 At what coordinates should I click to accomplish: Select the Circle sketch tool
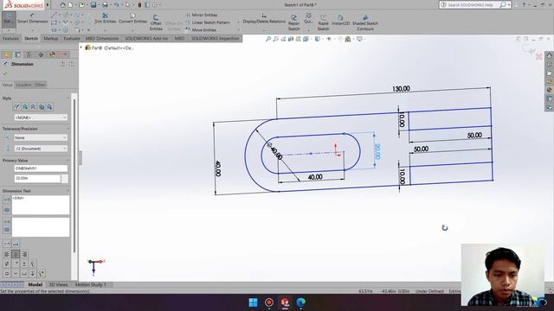tap(66, 15)
